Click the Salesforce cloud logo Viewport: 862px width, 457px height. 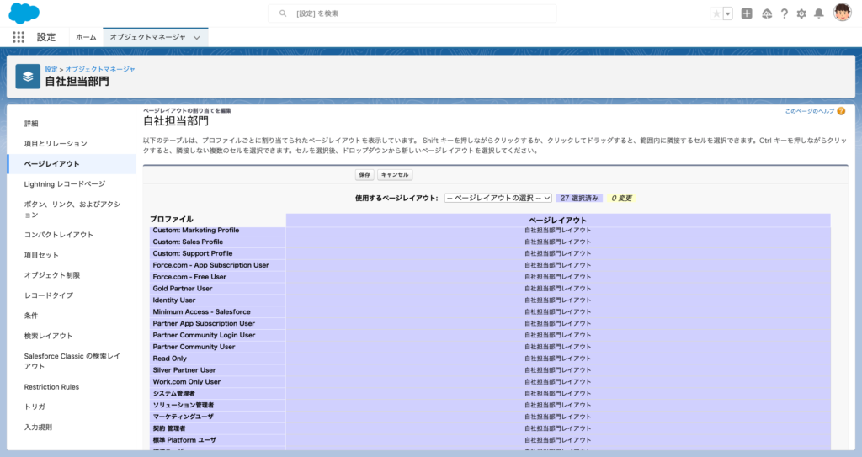(x=24, y=13)
